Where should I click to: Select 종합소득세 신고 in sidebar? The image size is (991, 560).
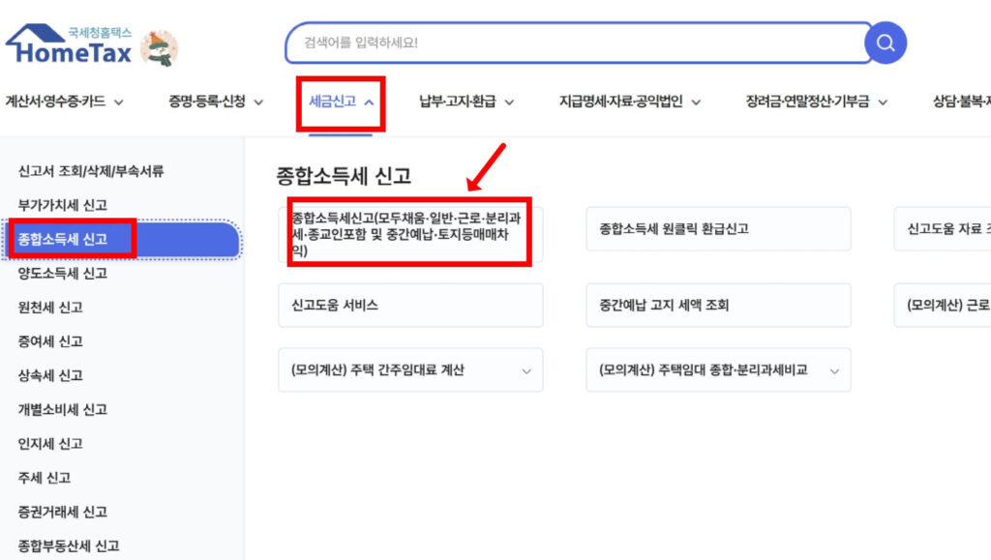coord(122,239)
